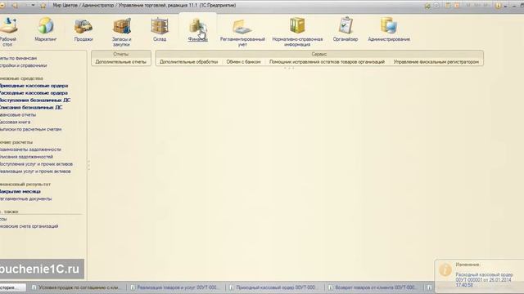Open Регламентные документы link

click(25, 198)
